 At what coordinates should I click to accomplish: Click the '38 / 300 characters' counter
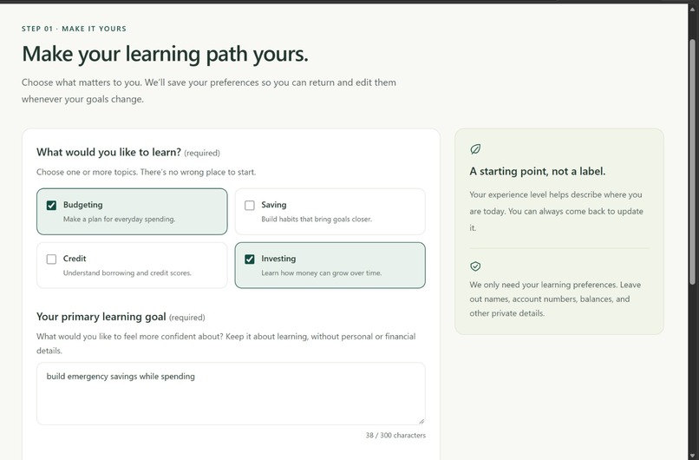[x=395, y=436]
